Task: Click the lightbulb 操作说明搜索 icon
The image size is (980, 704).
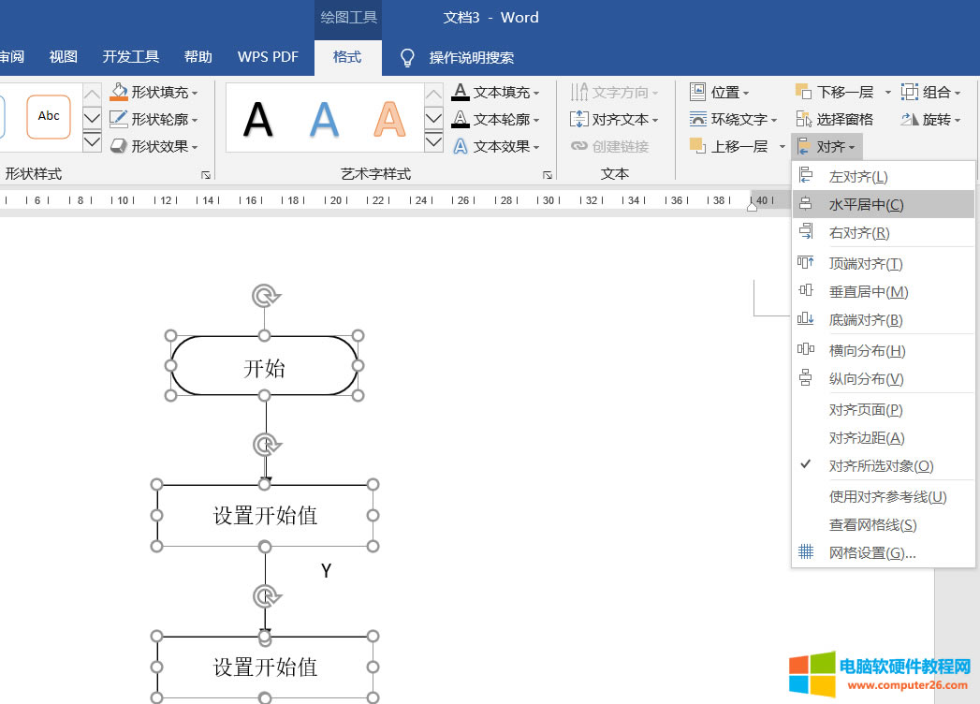Action: pyautogui.click(x=407, y=57)
